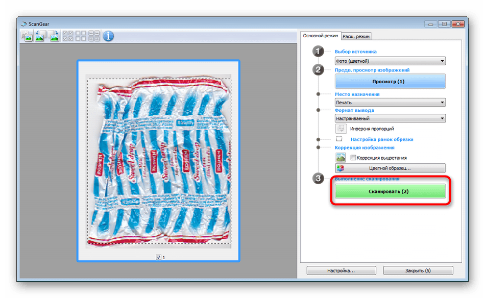Click the thumbnail view toolbar icon
This screenshot has height=298, width=485.
[x=27, y=36]
